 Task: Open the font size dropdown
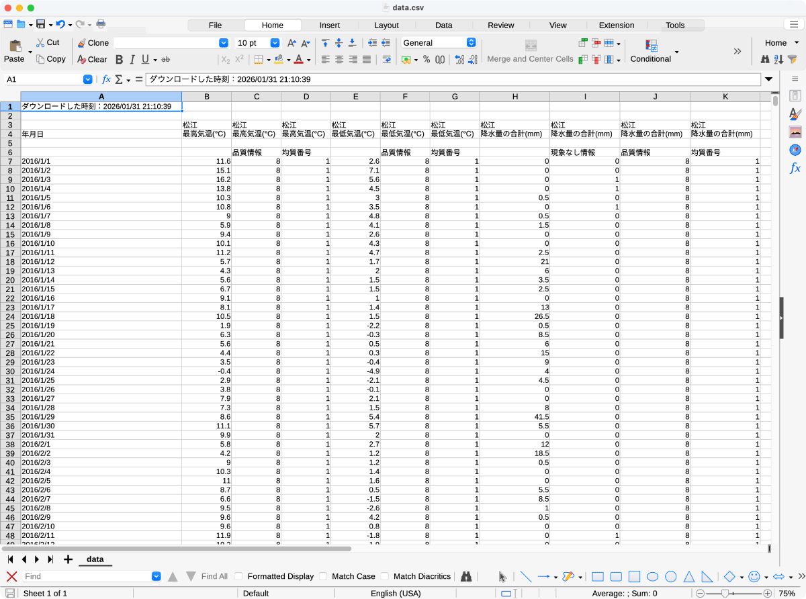tap(275, 43)
